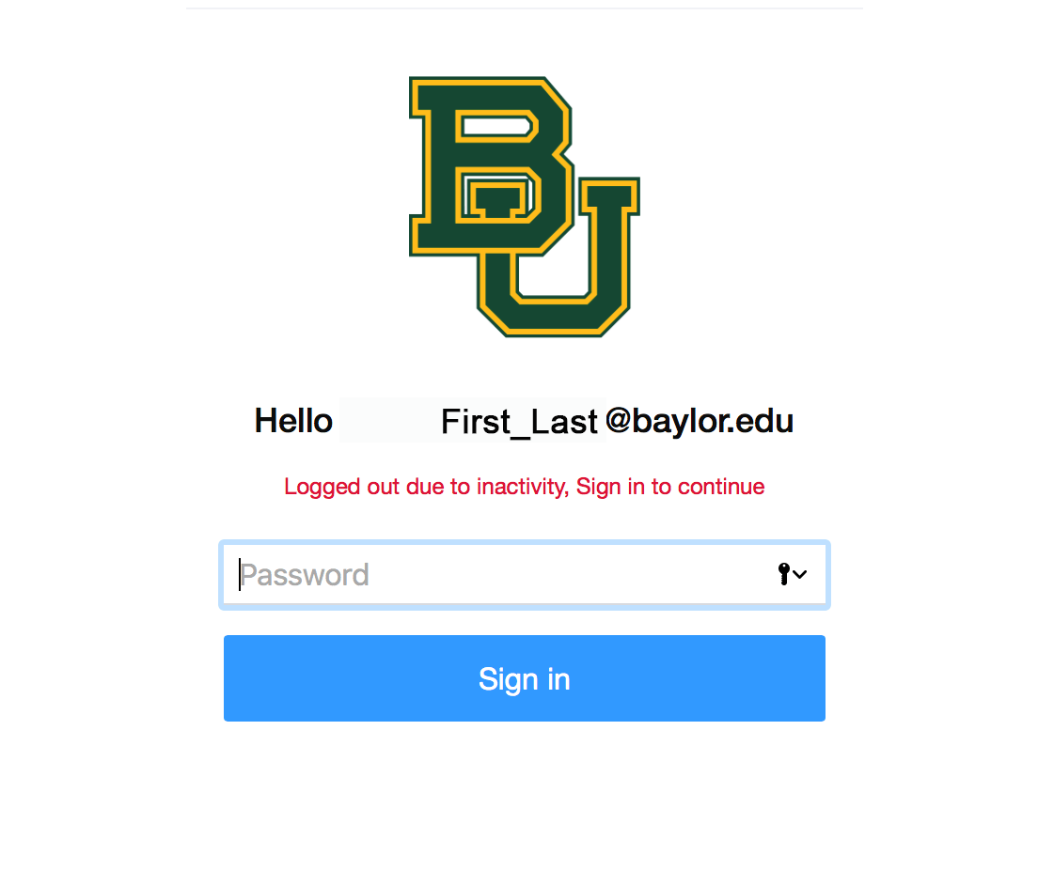1038x870 pixels.
Task: Select "Sign in to continue" text
Action: (x=669, y=486)
